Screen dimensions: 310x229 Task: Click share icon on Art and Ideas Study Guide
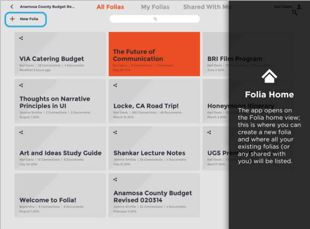point(21,132)
